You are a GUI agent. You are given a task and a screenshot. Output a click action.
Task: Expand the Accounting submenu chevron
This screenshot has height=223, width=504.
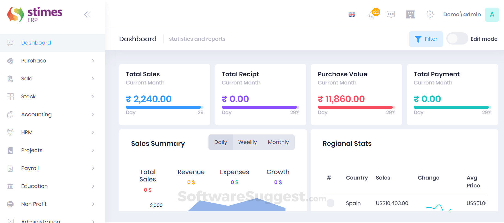coord(93,114)
